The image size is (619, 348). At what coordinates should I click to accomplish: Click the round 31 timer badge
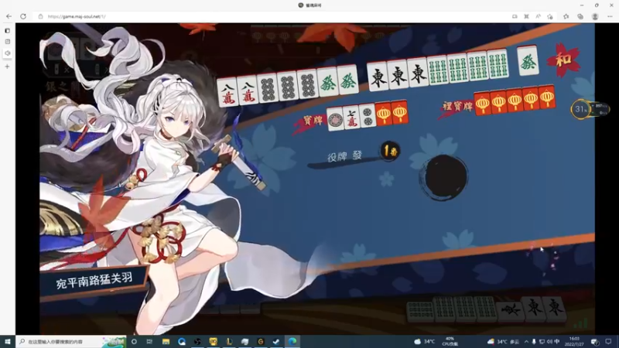click(580, 109)
